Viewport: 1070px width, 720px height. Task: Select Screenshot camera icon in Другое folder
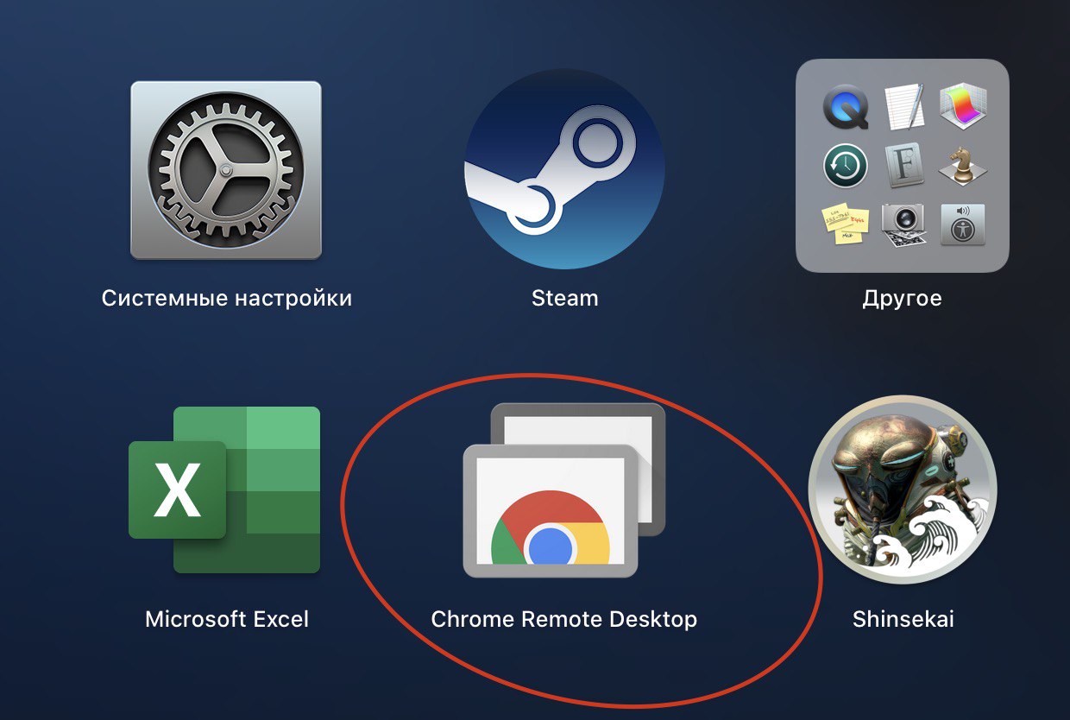click(903, 224)
